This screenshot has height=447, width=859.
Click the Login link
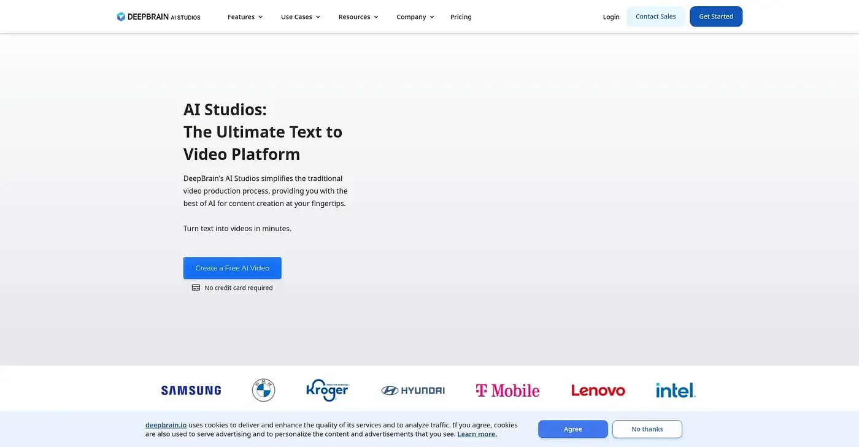pyautogui.click(x=611, y=17)
